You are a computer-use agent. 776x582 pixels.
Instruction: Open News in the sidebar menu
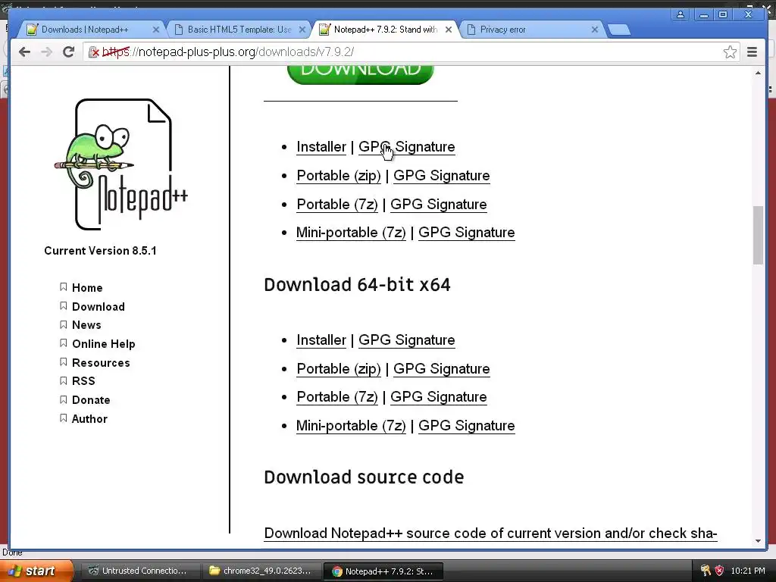pos(86,325)
